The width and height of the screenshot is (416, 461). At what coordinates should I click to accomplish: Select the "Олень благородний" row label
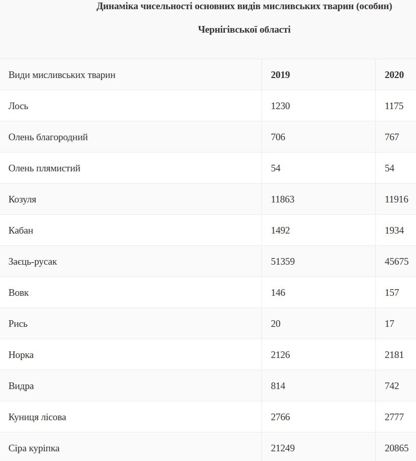[x=48, y=137]
